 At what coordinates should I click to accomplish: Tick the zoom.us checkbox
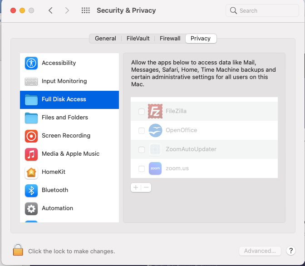142,169
